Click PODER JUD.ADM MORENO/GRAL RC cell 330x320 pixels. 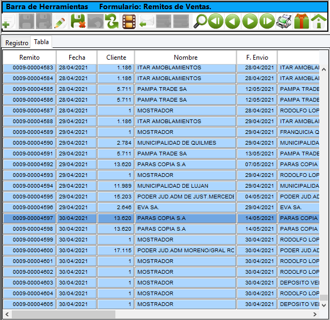click(186, 251)
